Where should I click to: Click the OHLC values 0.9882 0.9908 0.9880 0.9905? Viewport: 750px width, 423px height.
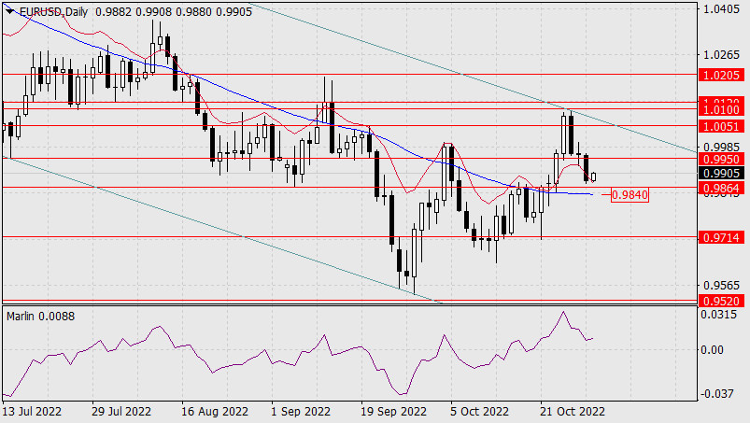pyautogui.click(x=174, y=12)
